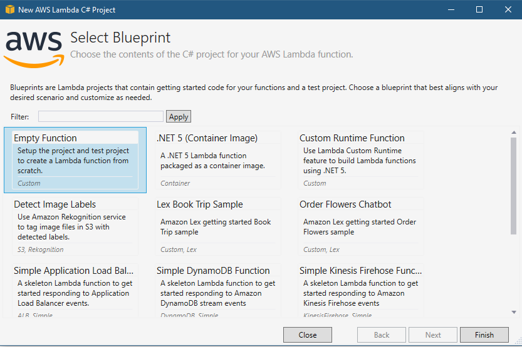Select the Empty Function blueprint
Viewport: 522px width, 347px height.
75,160
